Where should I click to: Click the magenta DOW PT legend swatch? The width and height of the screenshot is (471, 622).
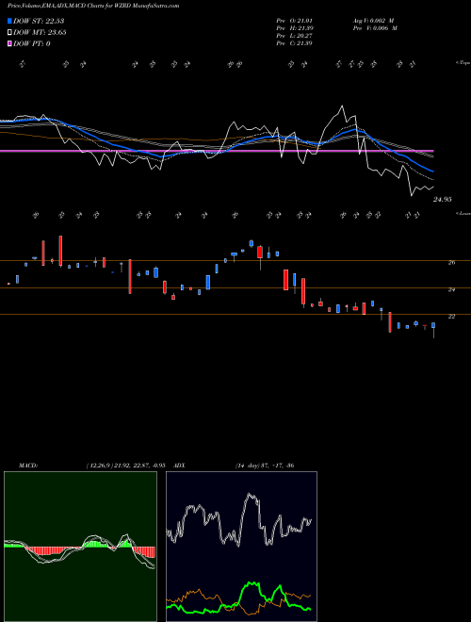point(9,43)
